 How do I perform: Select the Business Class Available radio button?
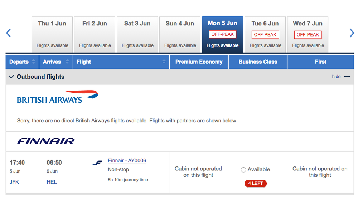click(243, 170)
